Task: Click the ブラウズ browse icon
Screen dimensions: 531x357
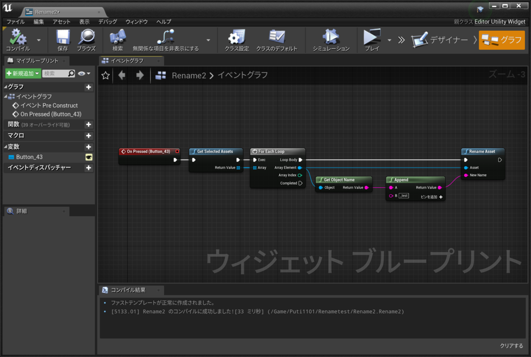Action: pyautogui.click(x=86, y=40)
